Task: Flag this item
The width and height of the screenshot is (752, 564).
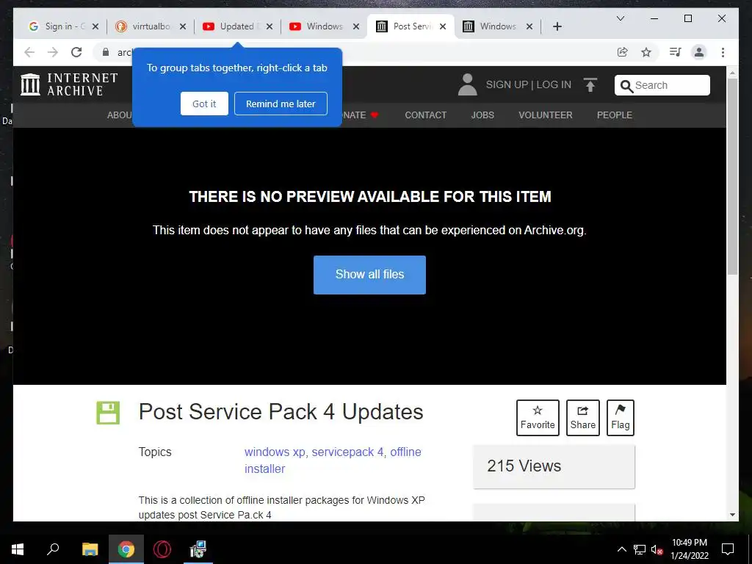Action: pyautogui.click(x=620, y=418)
